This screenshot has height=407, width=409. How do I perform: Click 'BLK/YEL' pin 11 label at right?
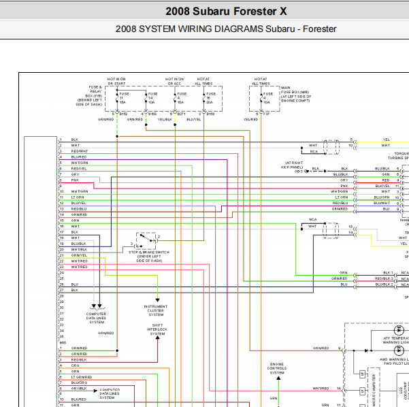[x=382, y=186]
